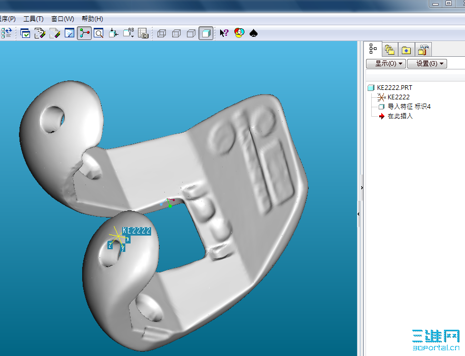The height and width of the screenshot is (356, 465).
Task: Open the 窗口(W) menu
Action: 63,19
